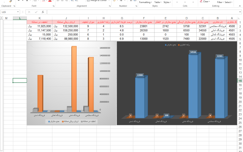Screen dimensions: 243x152
Task: Open the Alignment settings dialog launcher
Action: (x=110, y=6)
